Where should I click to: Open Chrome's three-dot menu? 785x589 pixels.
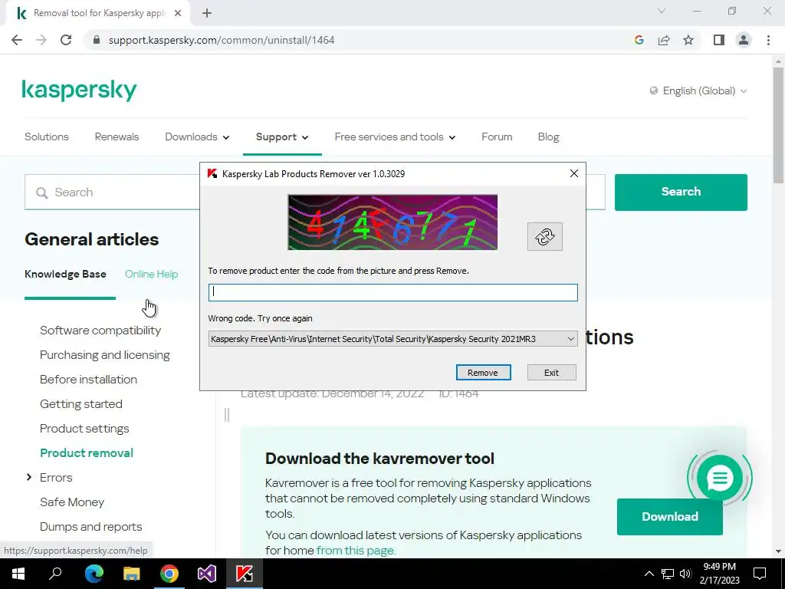point(768,40)
